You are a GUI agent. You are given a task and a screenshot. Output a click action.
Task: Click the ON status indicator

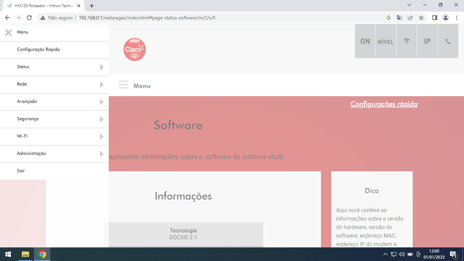pyautogui.click(x=365, y=41)
